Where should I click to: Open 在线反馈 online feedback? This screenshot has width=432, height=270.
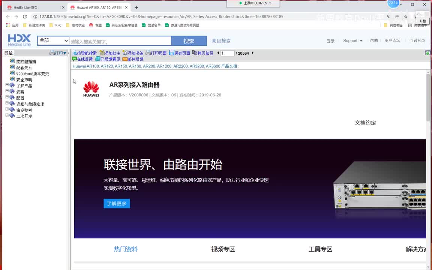click(82, 59)
